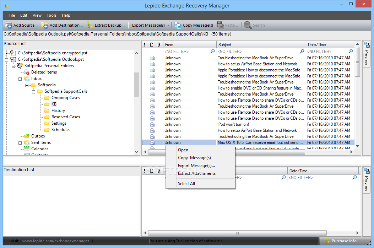Open the Tools menu
This screenshot has height=248, width=374.
coord(52,15)
